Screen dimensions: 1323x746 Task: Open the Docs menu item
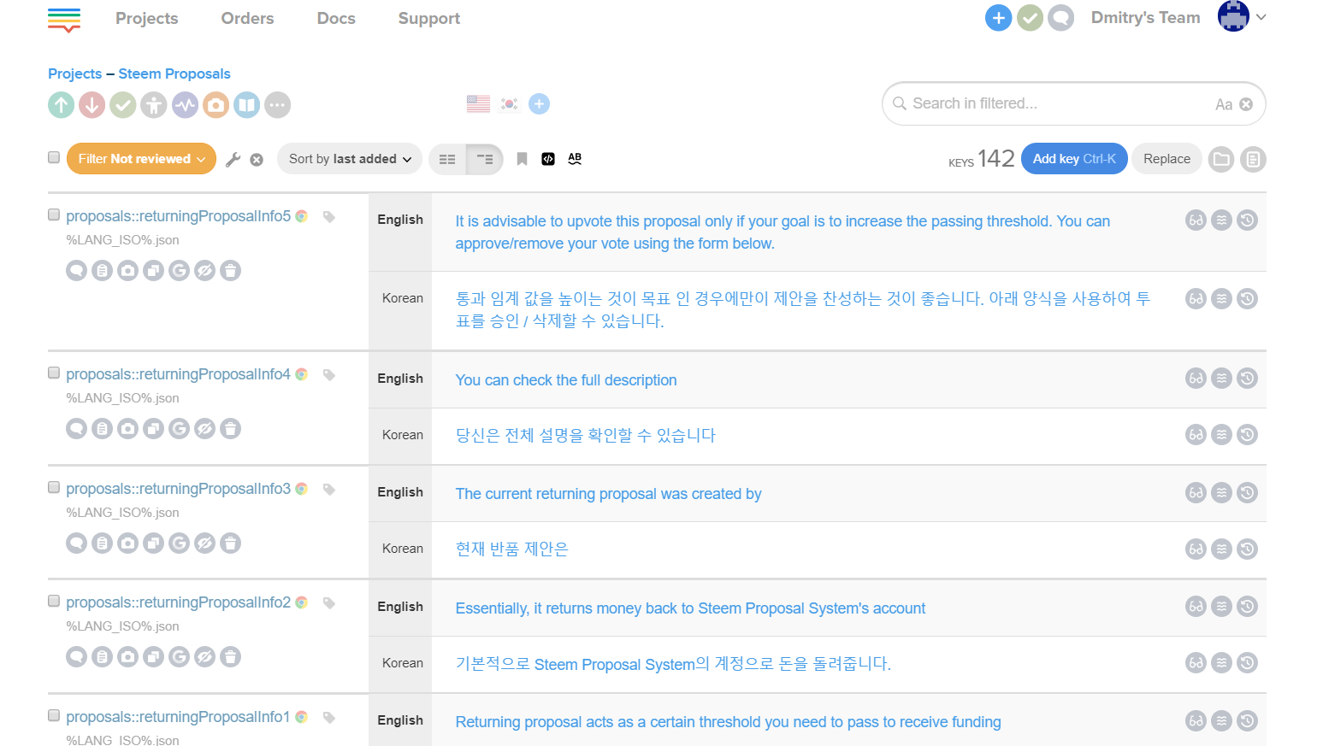click(x=336, y=18)
